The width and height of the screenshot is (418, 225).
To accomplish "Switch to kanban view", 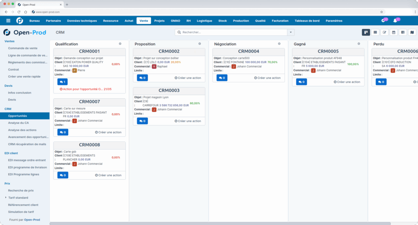I will click(x=366, y=32).
